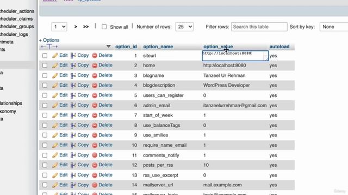Click the Edit pencil icon for home row
This screenshot has height=195, width=348.
(x=55, y=66)
